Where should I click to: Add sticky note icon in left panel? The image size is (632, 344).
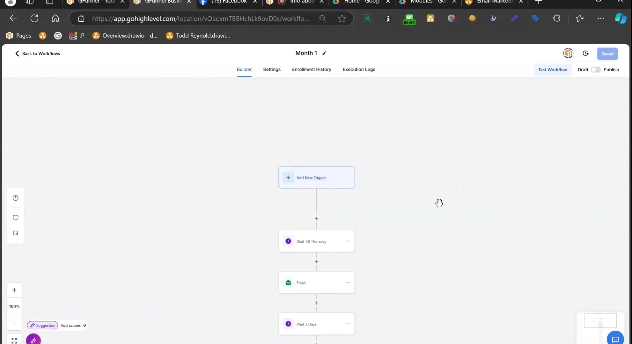point(15,233)
